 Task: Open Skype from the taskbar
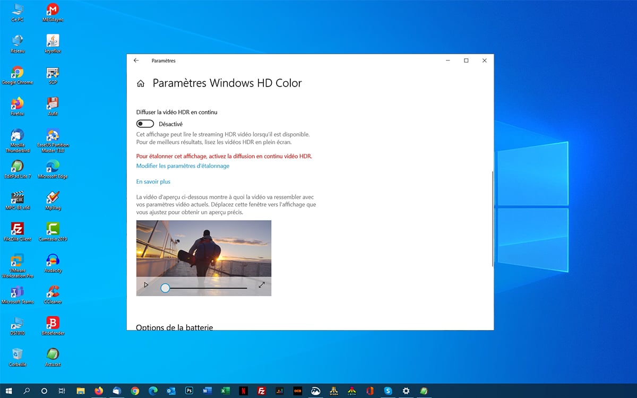(388, 391)
